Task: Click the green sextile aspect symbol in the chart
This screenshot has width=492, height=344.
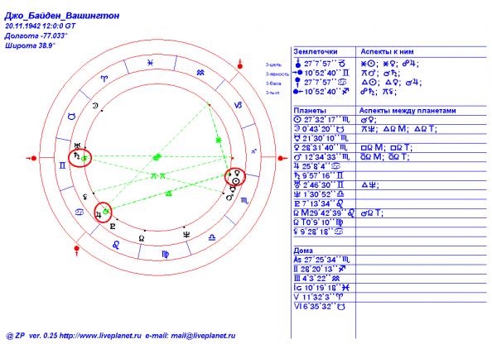Action: (219, 140)
